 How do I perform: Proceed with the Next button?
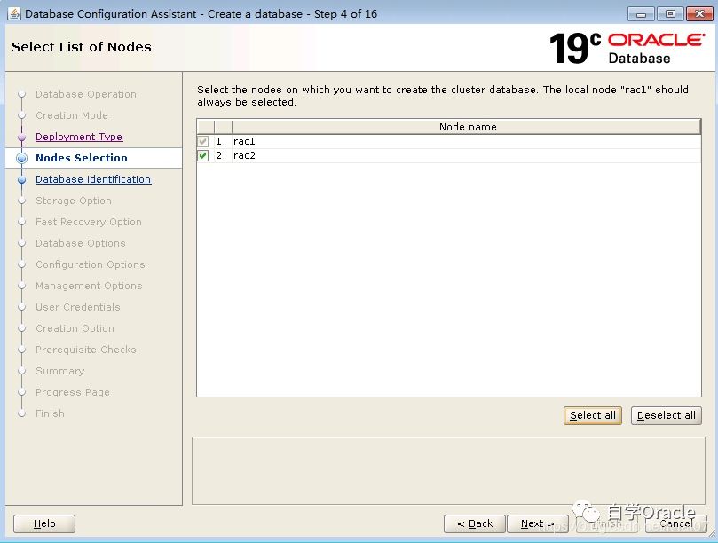(x=538, y=523)
